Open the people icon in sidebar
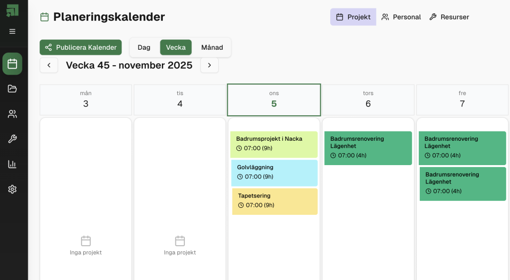This screenshot has width=510, height=280. pyautogui.click(x=12, y=114)
